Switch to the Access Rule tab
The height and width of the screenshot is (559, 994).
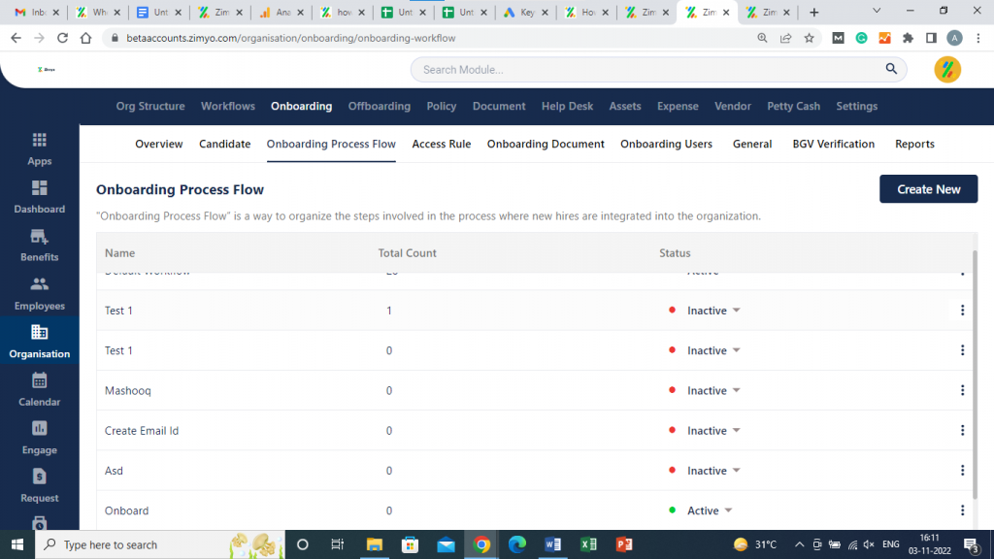[442, 144]
